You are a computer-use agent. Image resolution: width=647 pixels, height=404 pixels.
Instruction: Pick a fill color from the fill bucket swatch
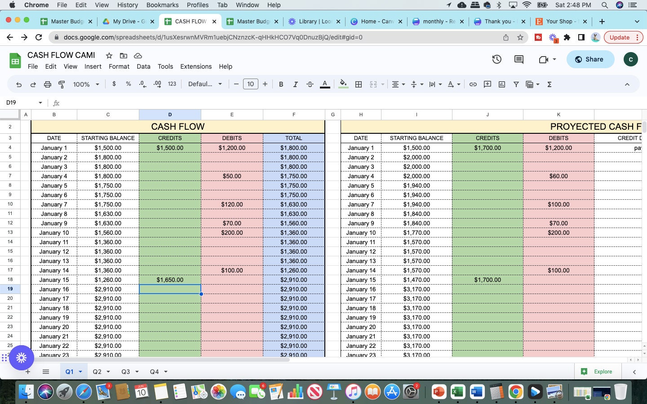[x=343, y=84]
